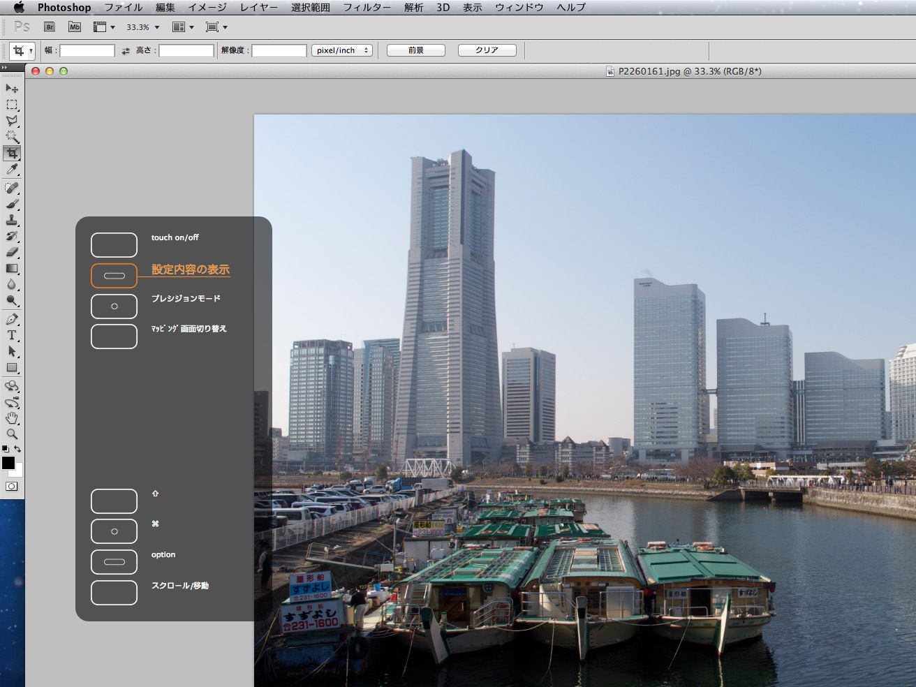
Task: Click the 前景 button
Action: point(416,50)
